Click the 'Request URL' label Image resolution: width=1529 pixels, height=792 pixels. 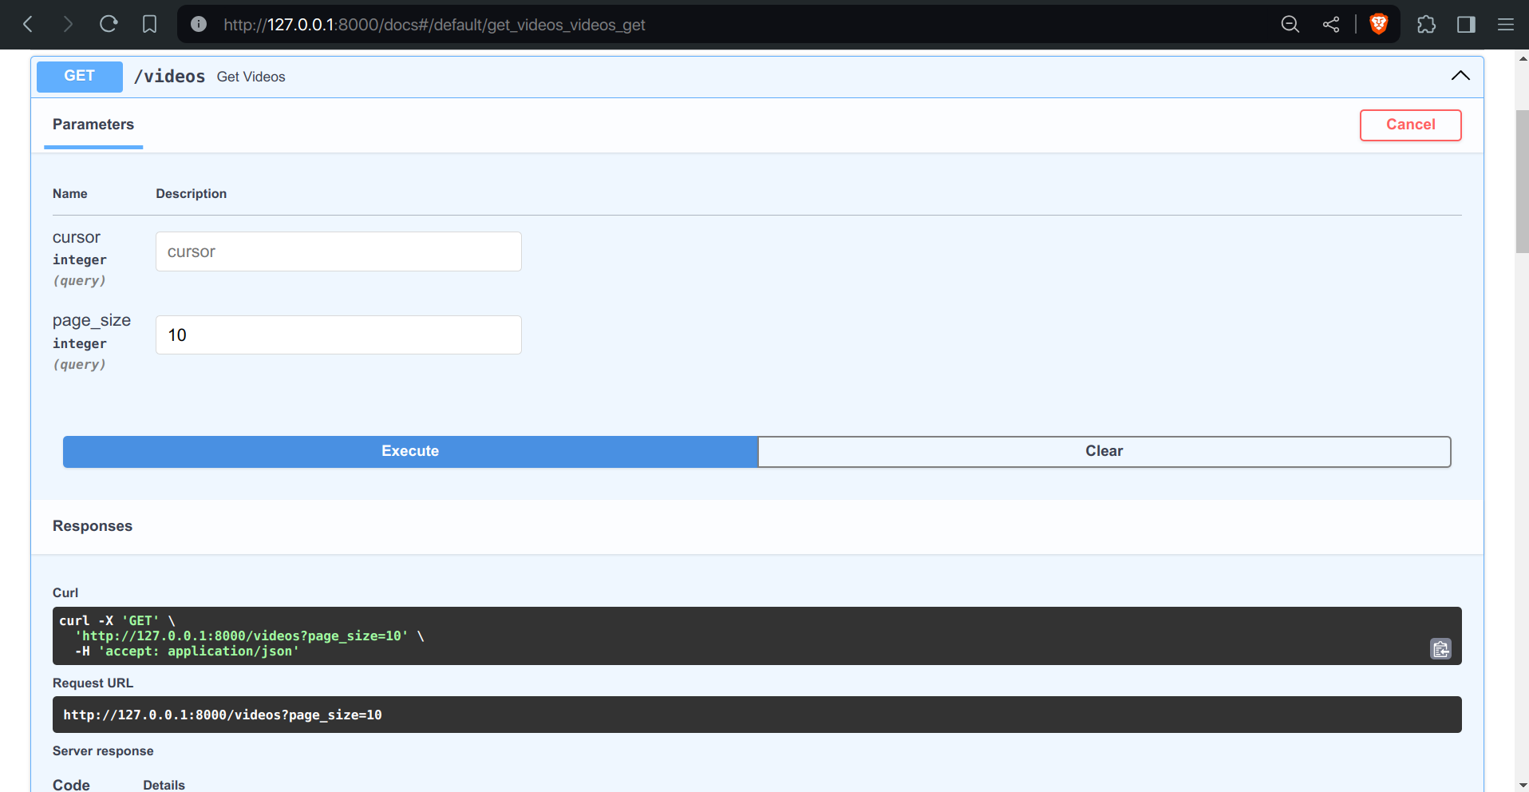click(x=93, y=683)
